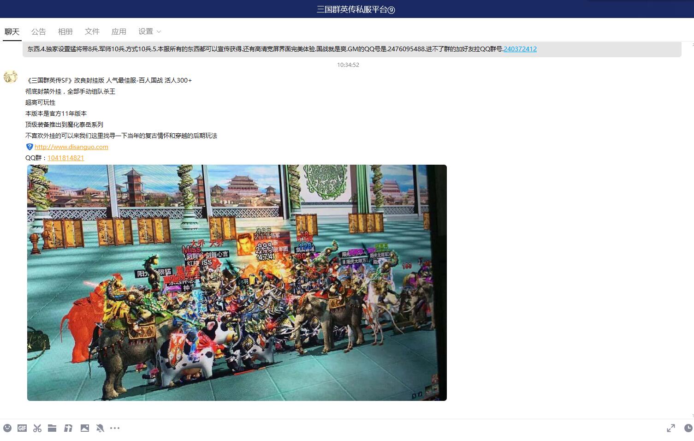Open the 文件 tab
The width and height of the screenshot is (694, 441).
click(92, 31)
